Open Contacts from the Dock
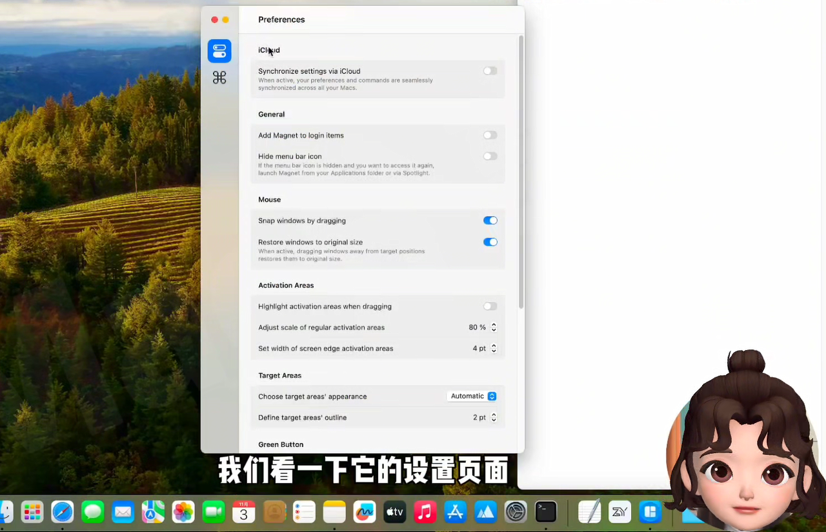This screenshot has width=826, height=532. tap(274, 512)
